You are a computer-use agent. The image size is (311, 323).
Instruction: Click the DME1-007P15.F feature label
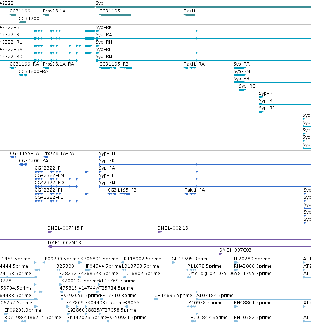(x=65, y=228)
